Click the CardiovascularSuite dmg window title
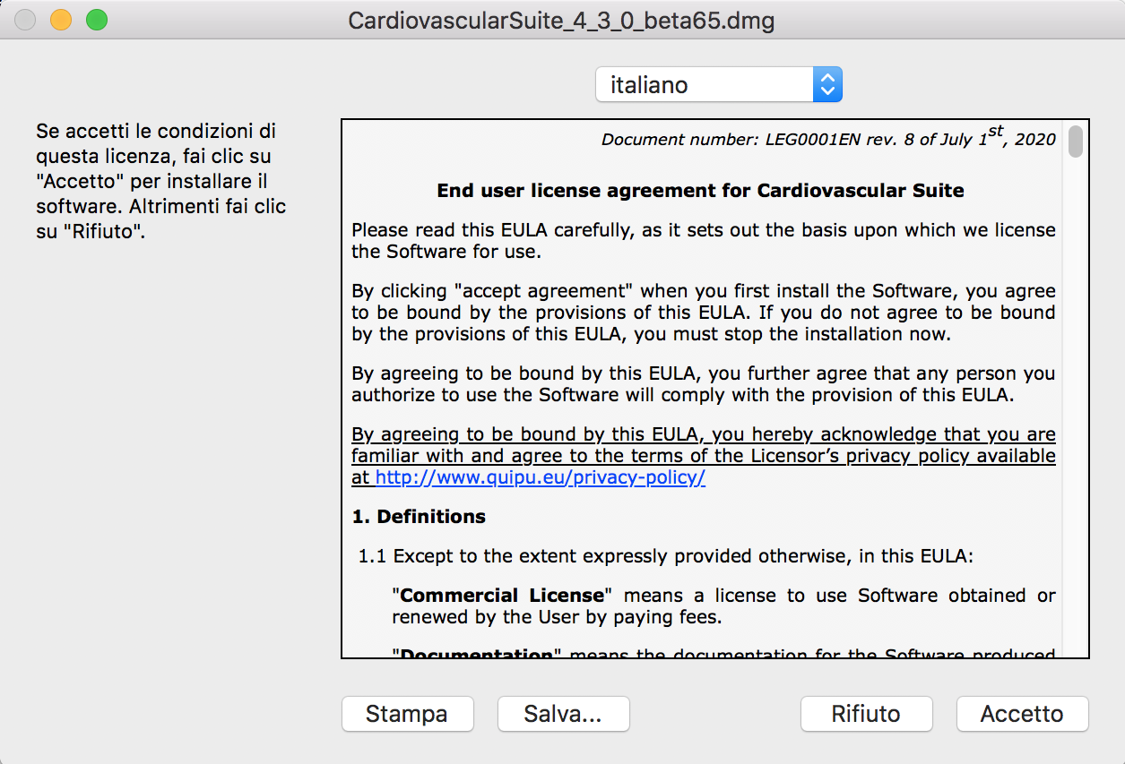The width and height of the screenshot is (1125, 764). [561, 20]
